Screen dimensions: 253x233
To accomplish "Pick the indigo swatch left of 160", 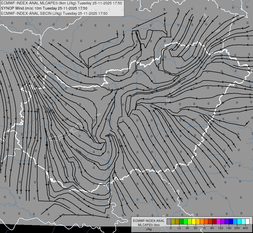I will tap(227, 221).
